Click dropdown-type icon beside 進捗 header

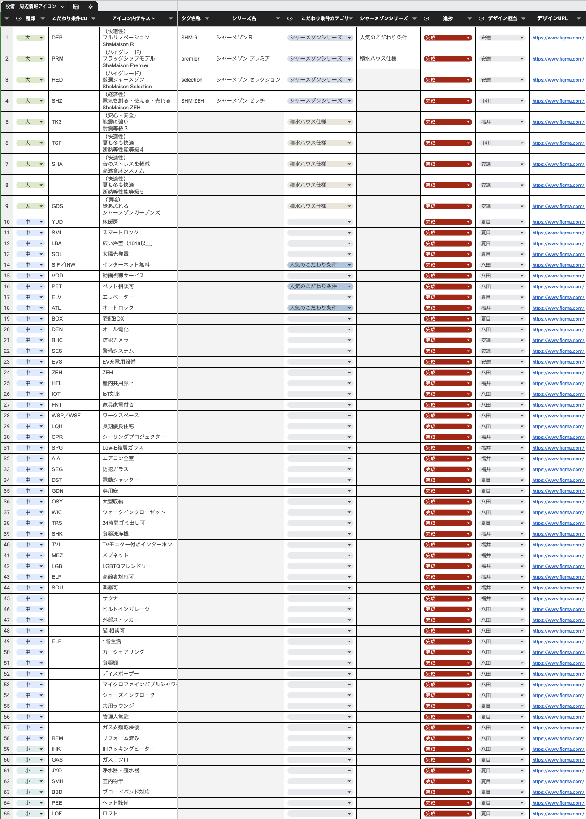pos(426,18)
